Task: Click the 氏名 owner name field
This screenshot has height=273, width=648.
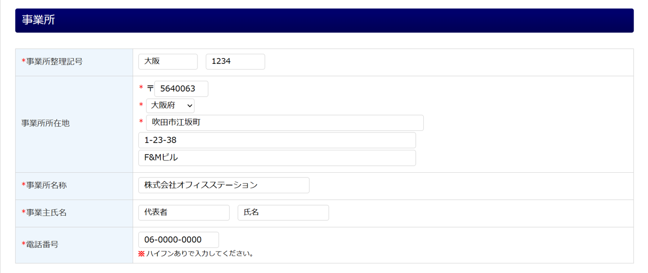Action: pyautogui.click(x=283, y=213)
